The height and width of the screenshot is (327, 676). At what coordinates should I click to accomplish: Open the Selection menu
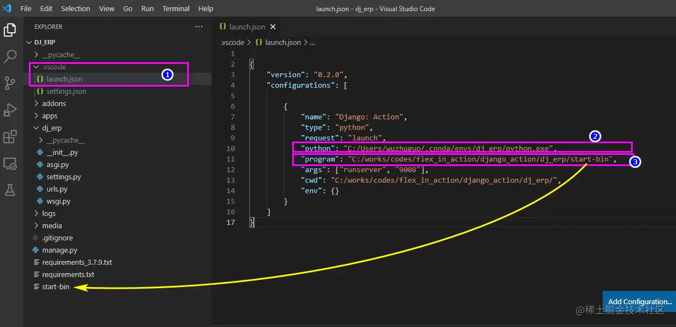tap(76, 8)
